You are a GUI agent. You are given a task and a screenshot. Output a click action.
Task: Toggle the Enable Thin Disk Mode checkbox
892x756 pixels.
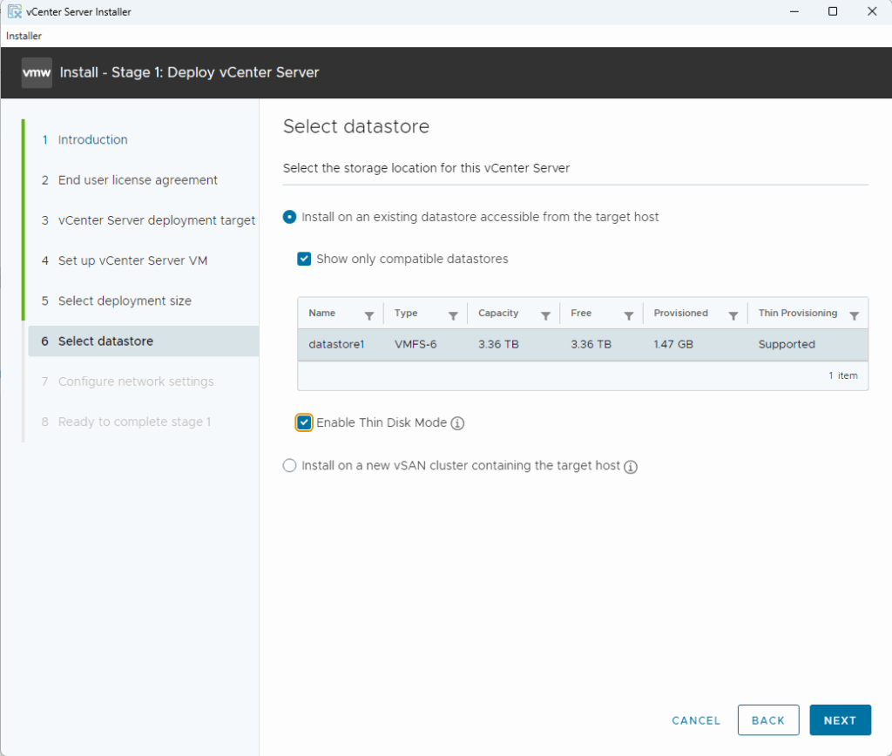[x=304, y=422]
